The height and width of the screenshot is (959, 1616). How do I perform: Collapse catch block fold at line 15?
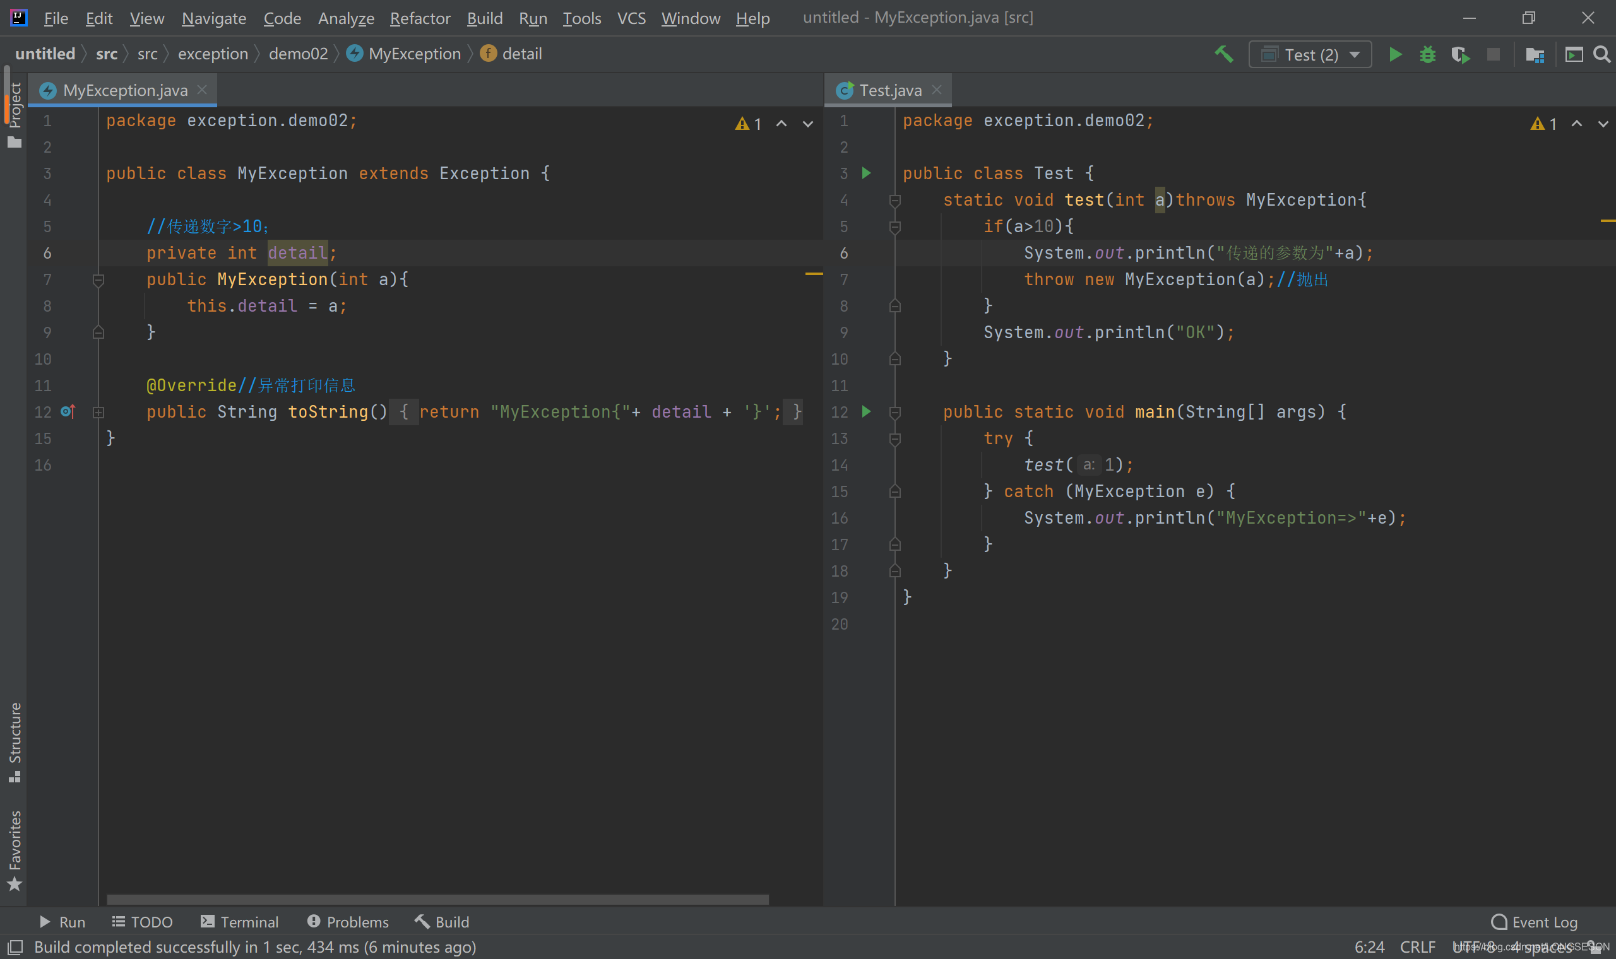click(x=894, y=491)
